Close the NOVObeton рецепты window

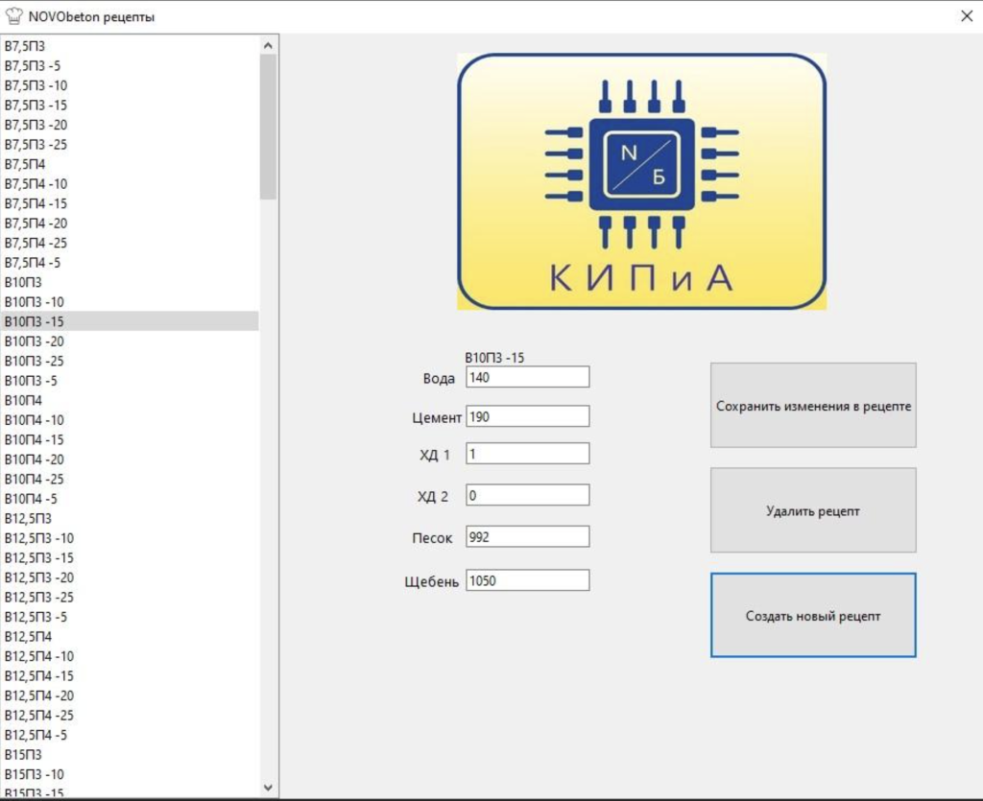pos(966,16)
